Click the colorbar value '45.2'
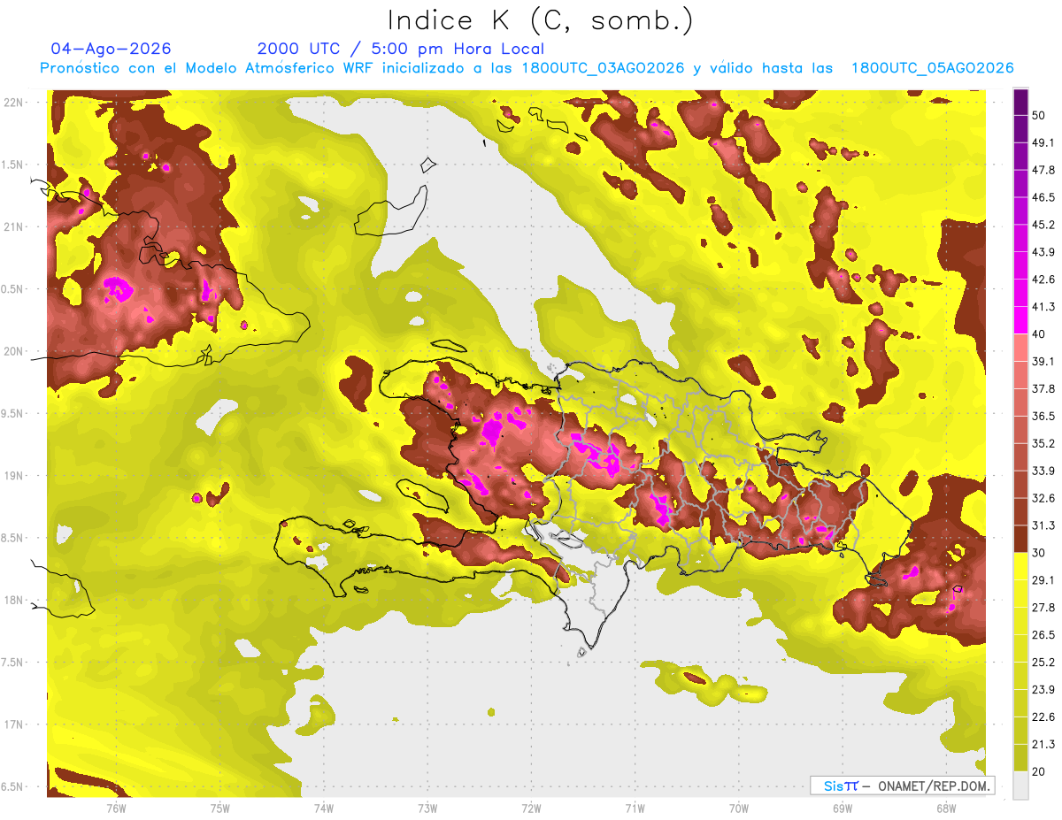 click(1043, 225)
